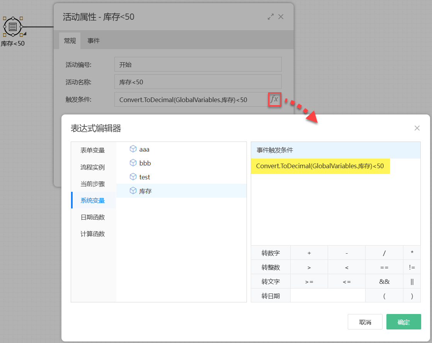The width and height of the screenshot is (432, 343).
Task: Switch to the 事件 tab
Action: (93, 40)
